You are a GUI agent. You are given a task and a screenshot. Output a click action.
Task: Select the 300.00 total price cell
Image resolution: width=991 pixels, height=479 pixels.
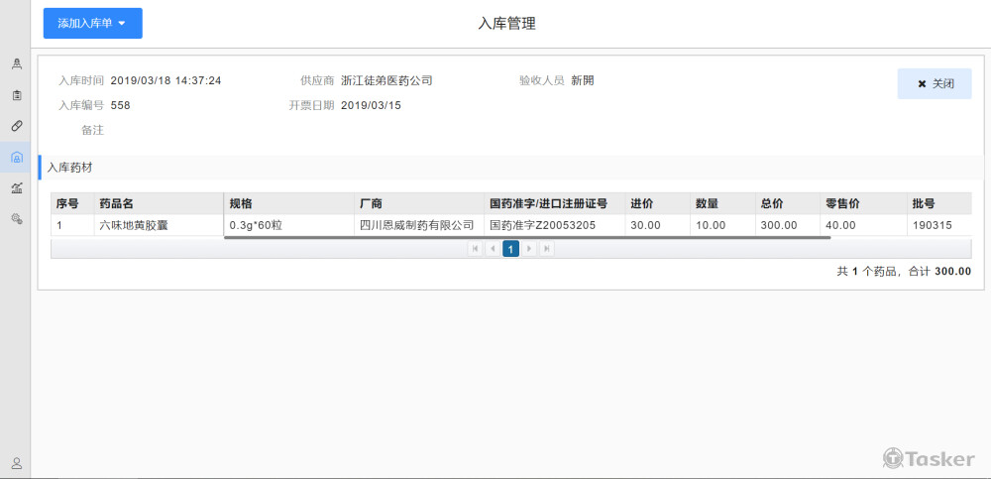788,225
